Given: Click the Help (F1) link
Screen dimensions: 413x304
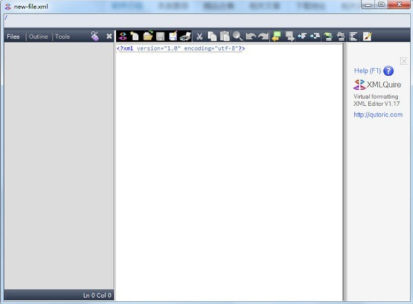Looking at the screenshot, I should 367,70.
